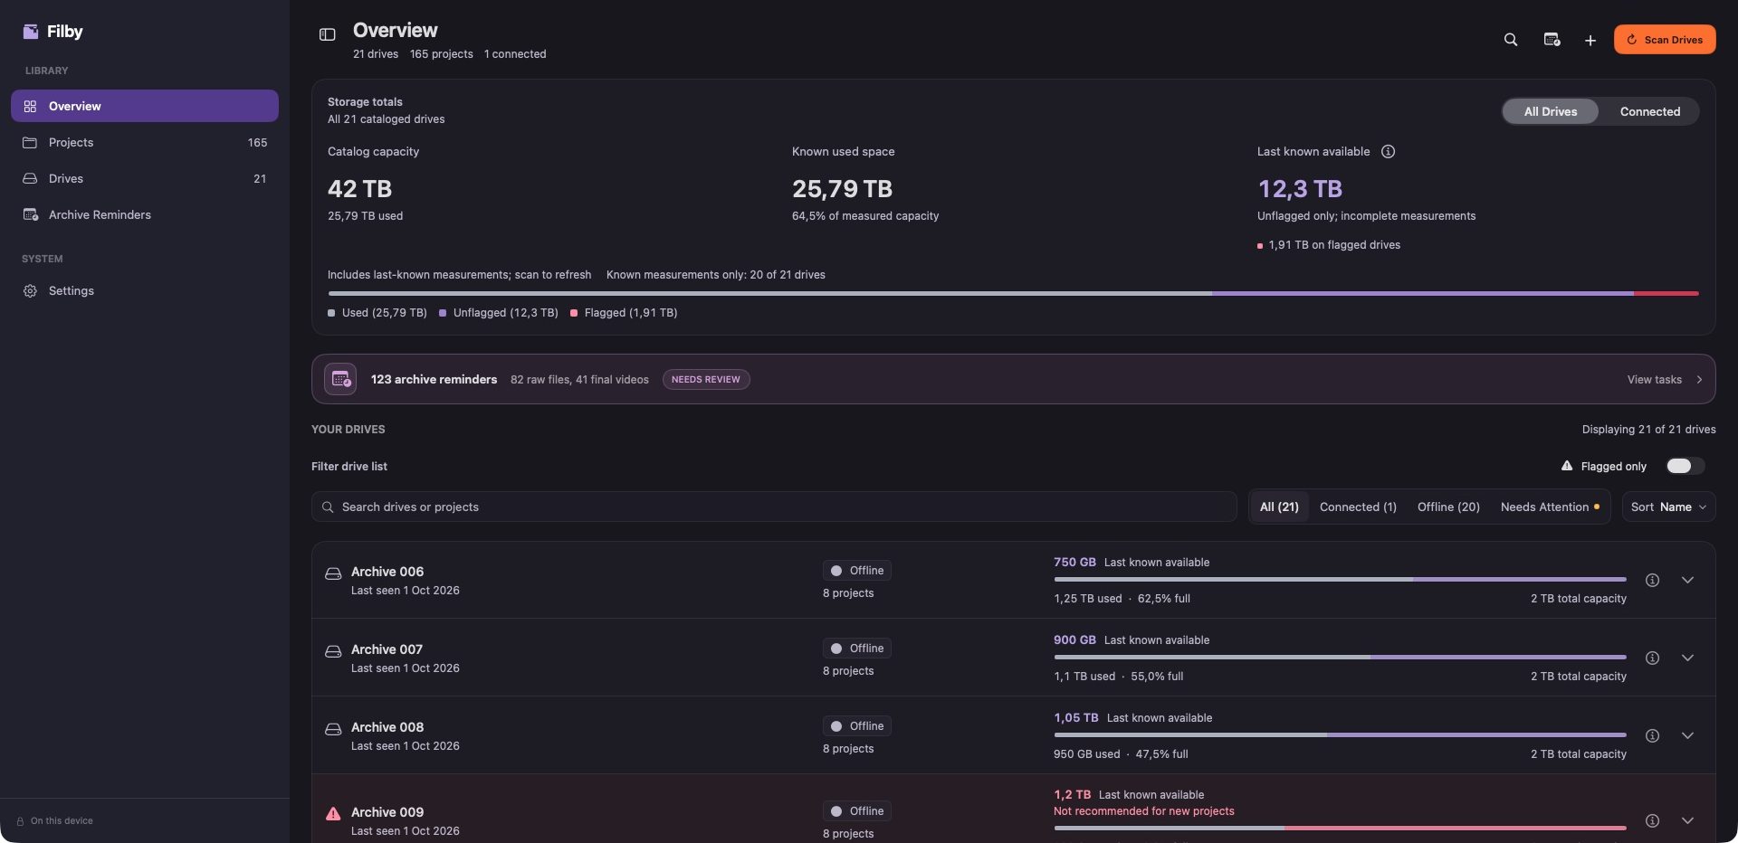Screen dimensions: 1738x843
Task: Click the 123 archive reminders text
Action: tap(434, 379)
